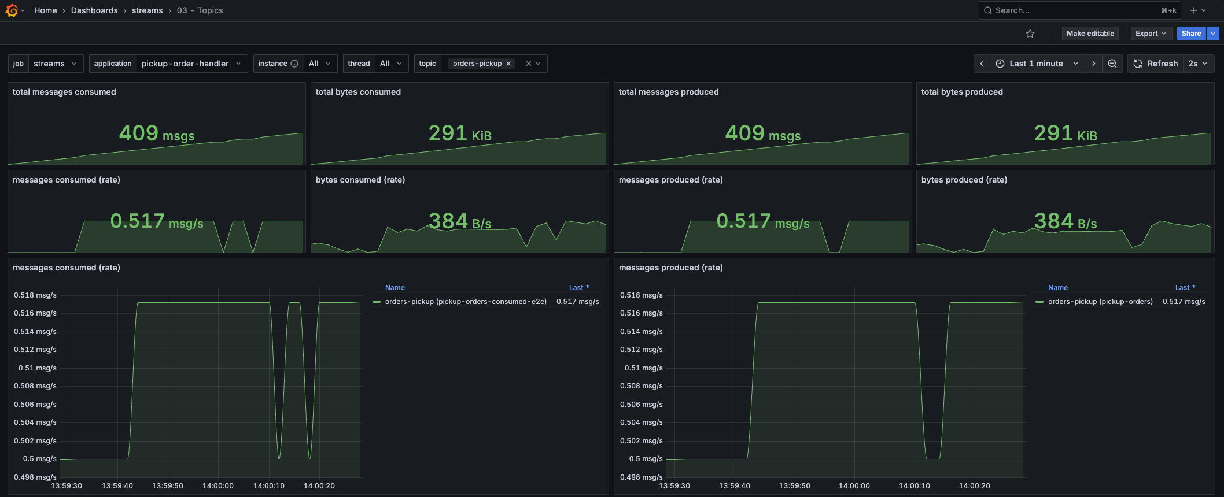Open the streams folder breadcrumb
The image size is (1224, 497).
point(147,10)
